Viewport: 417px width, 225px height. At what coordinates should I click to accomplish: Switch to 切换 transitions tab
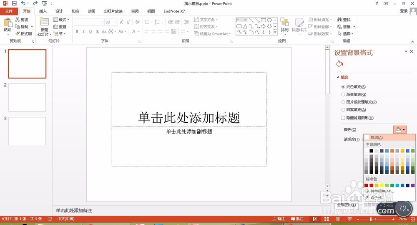tap(75, 11)
